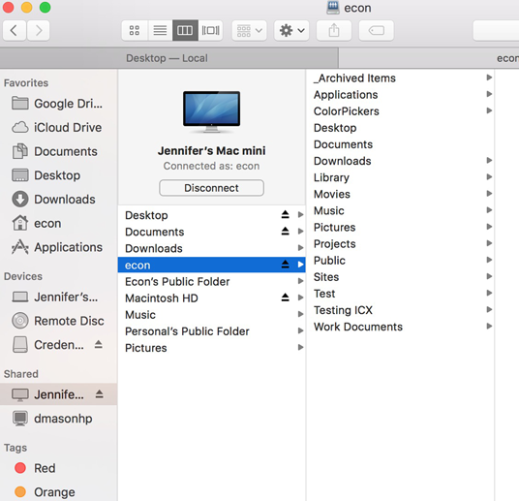Expand _Archived Items folder arrow

pyautogui.click(x=489, y=78)
